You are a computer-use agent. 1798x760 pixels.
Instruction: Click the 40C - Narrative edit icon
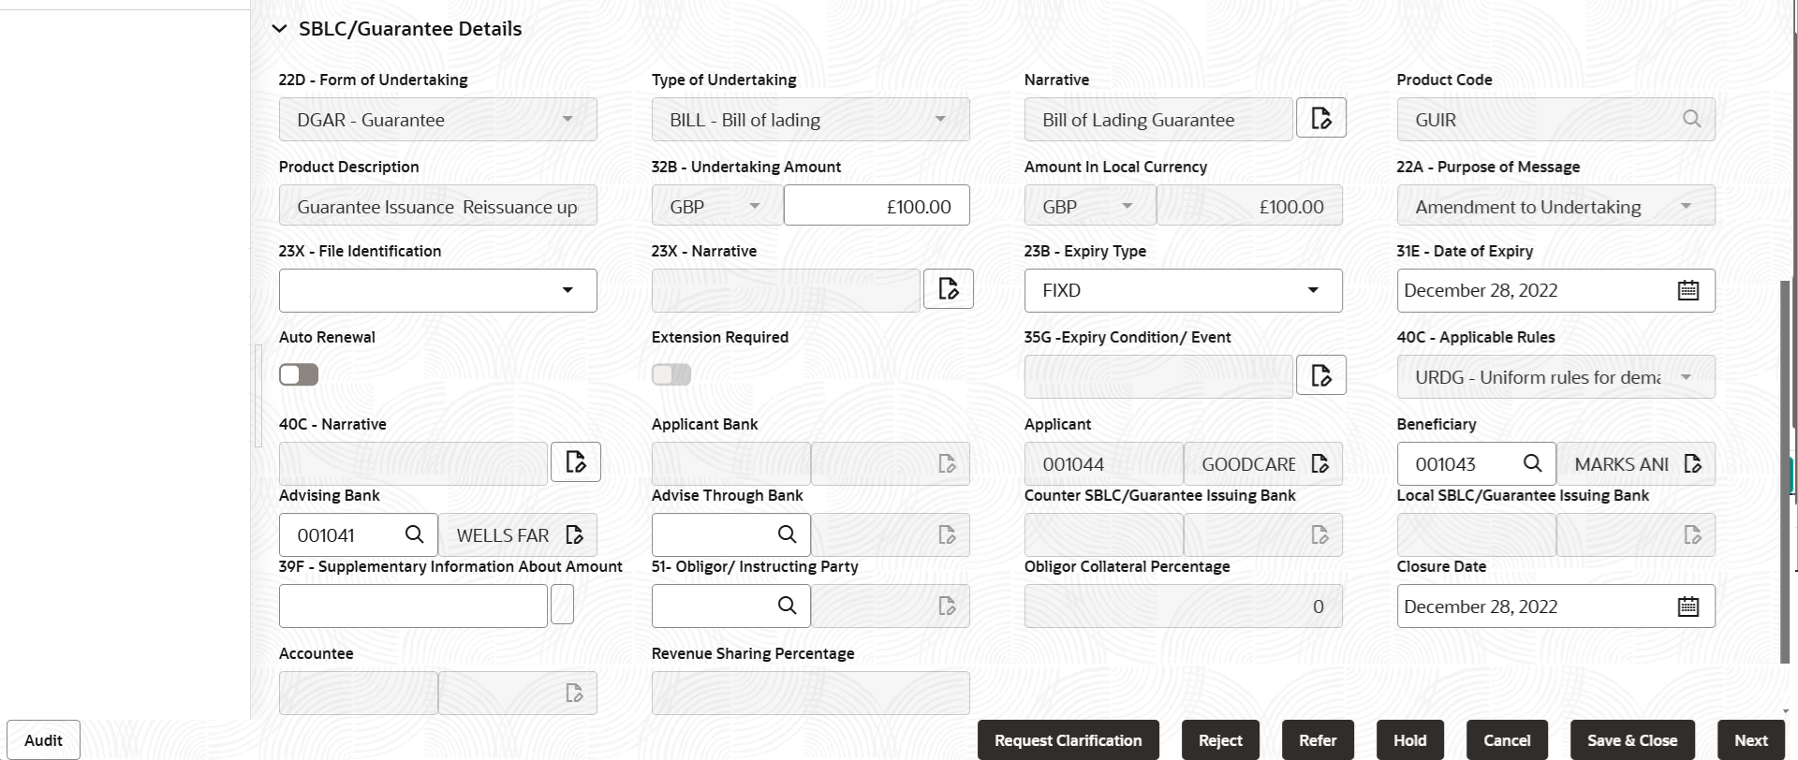[x=576, y=461]
